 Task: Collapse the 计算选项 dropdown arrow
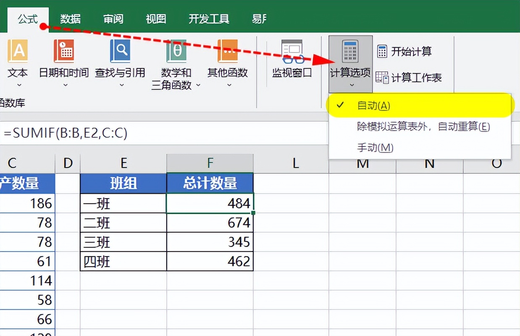[x=351, y=85]
